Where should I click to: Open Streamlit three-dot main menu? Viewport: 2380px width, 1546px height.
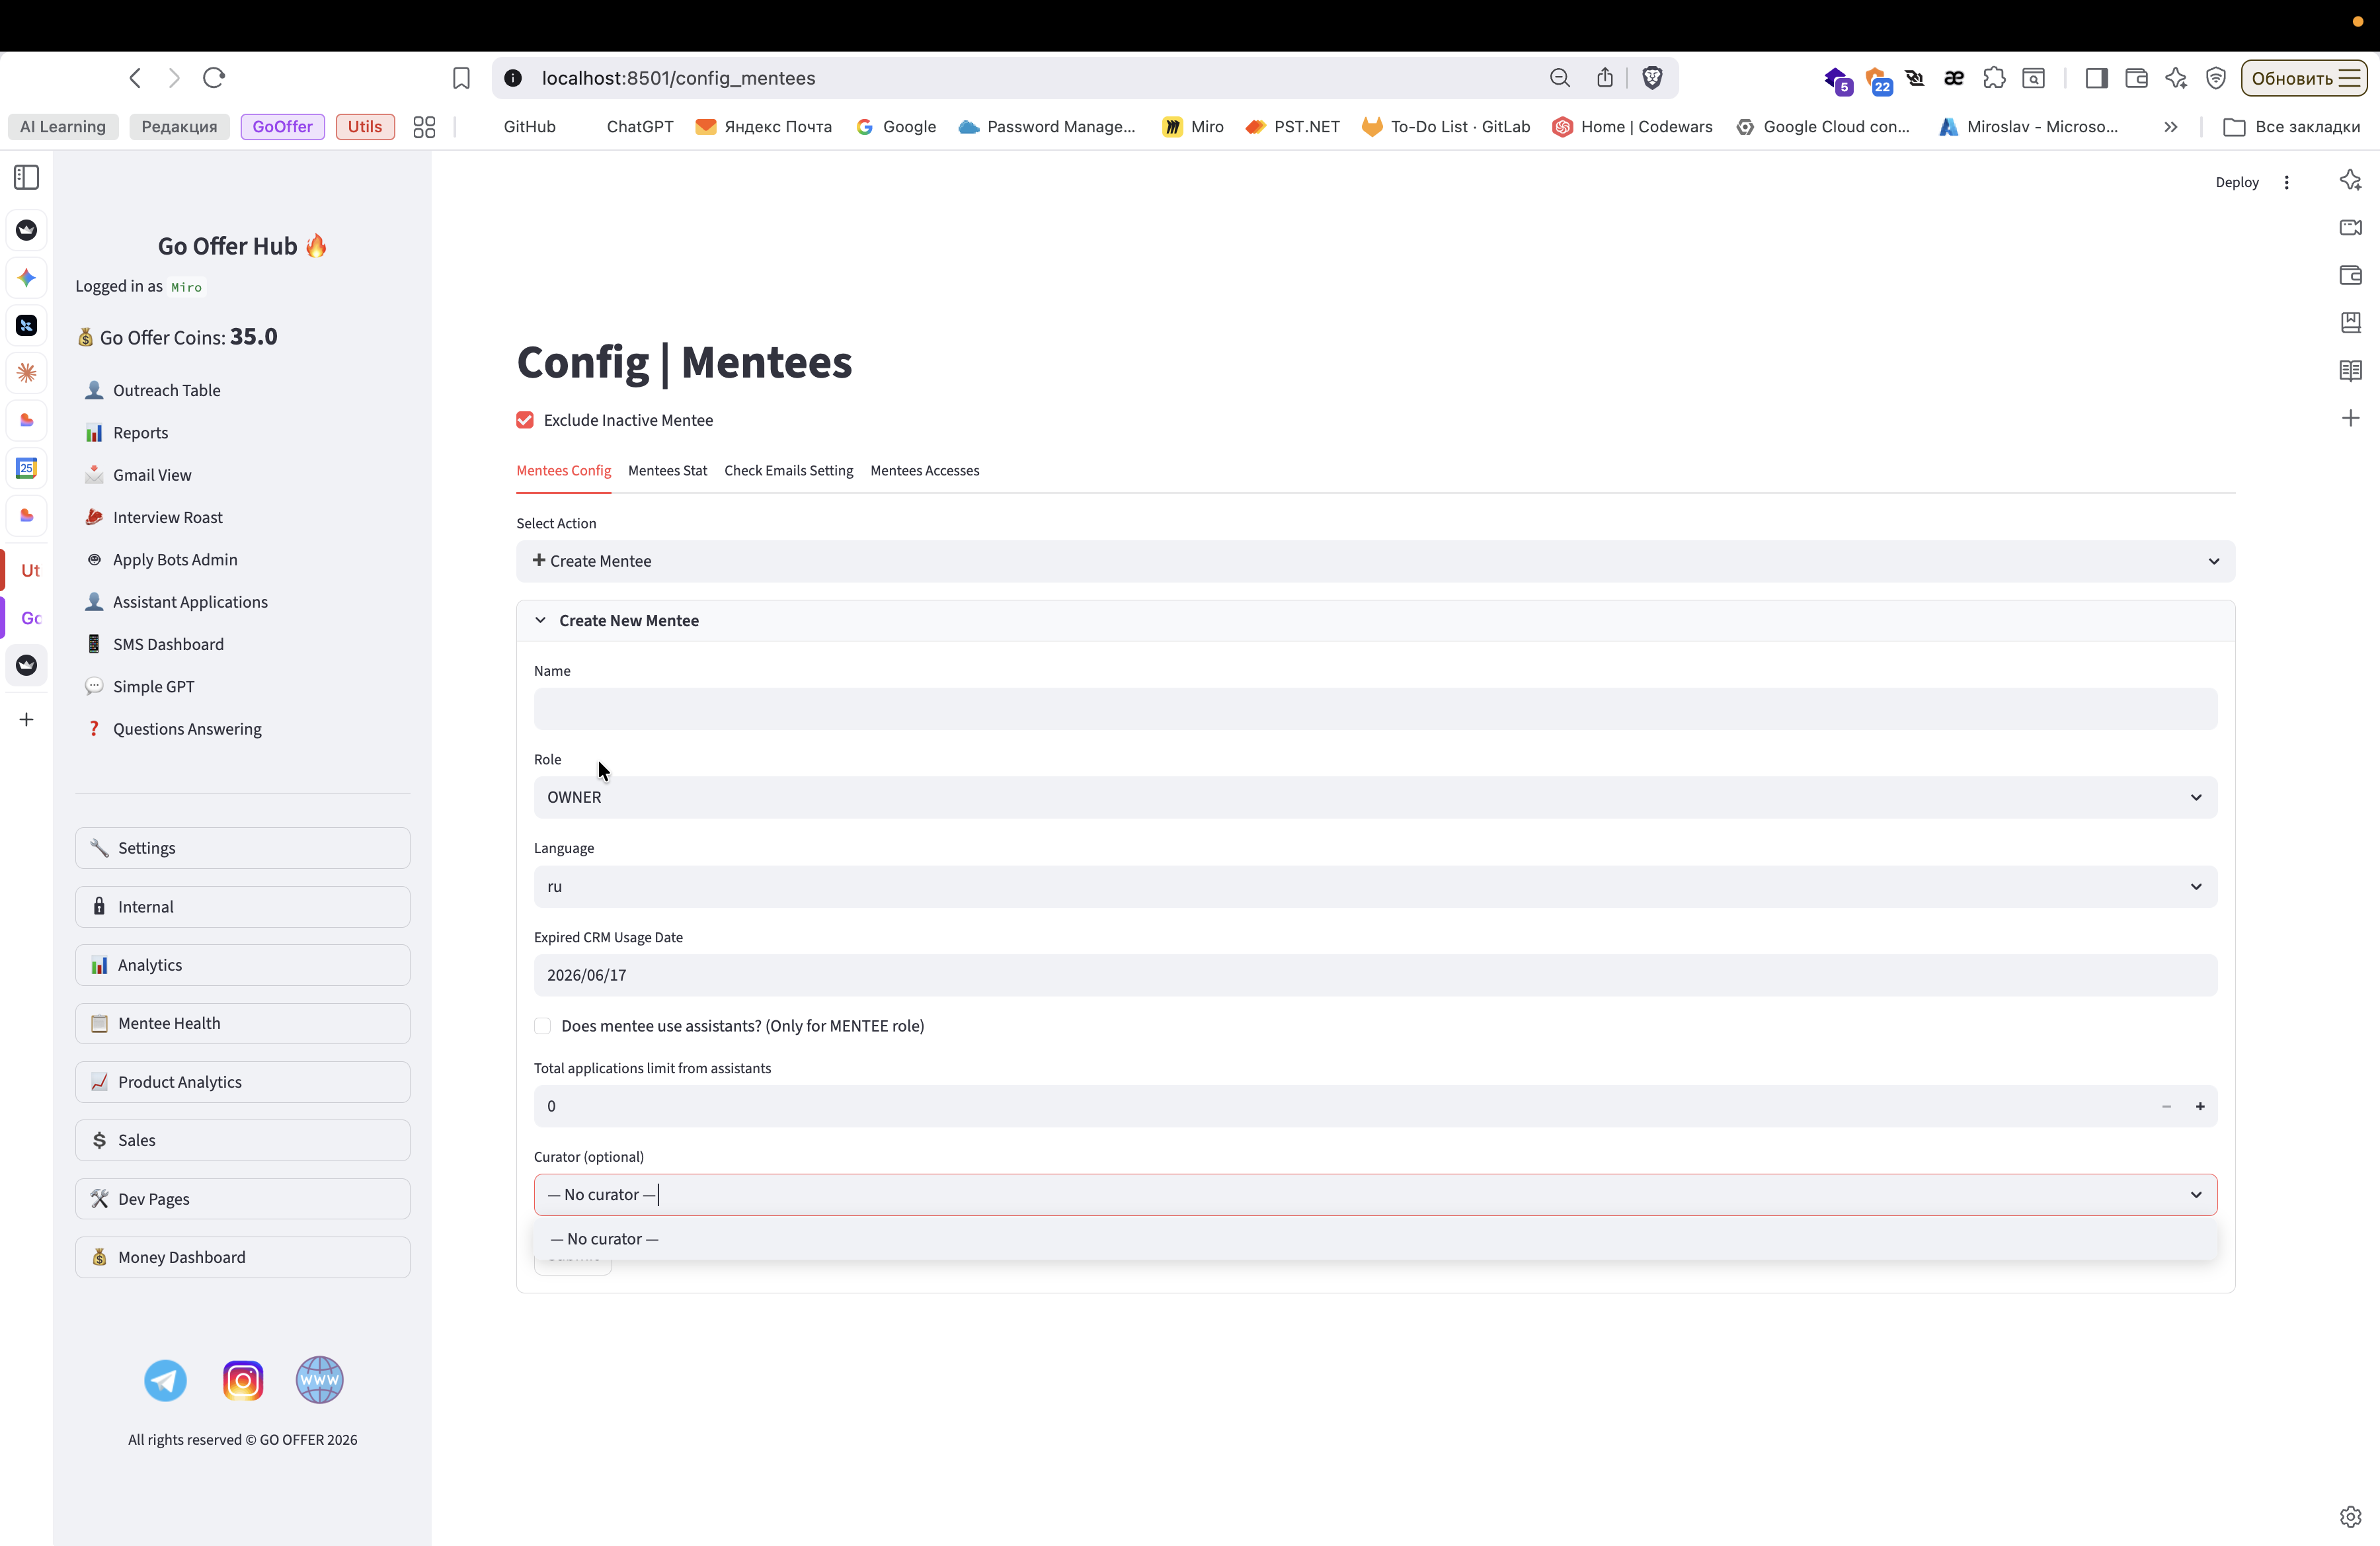coord(2286,182)
